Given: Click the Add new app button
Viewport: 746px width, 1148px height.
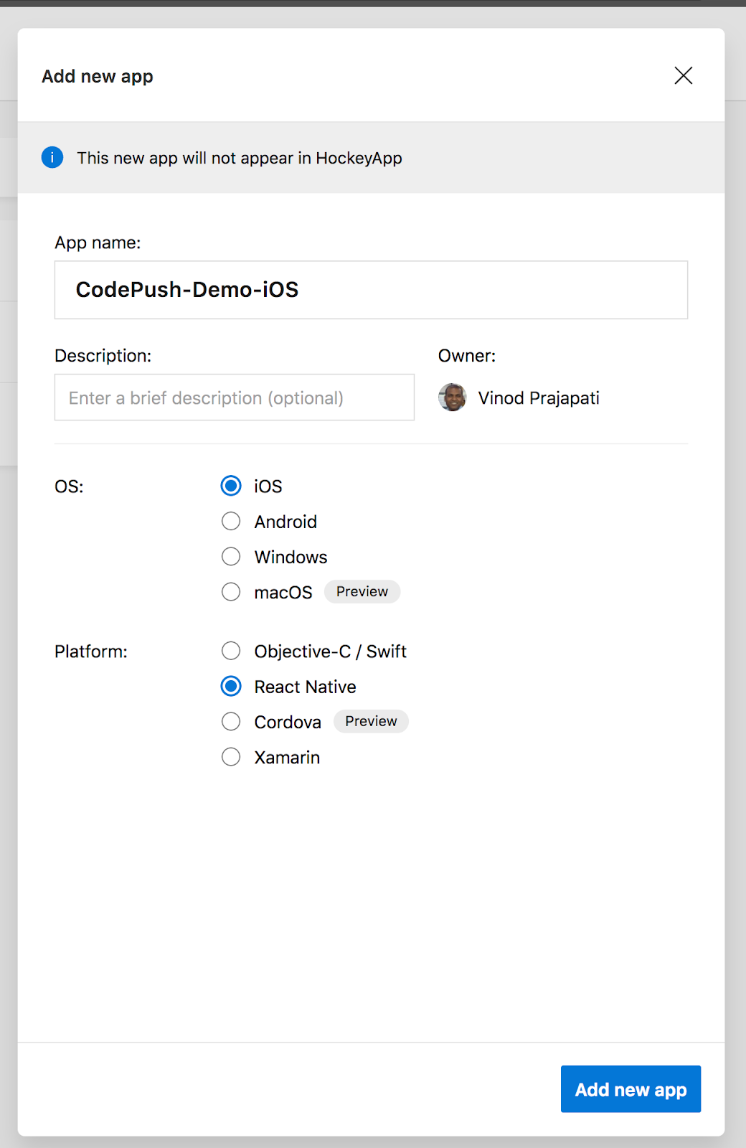Looking at the screenshot, I should [x=631, y=1089].
